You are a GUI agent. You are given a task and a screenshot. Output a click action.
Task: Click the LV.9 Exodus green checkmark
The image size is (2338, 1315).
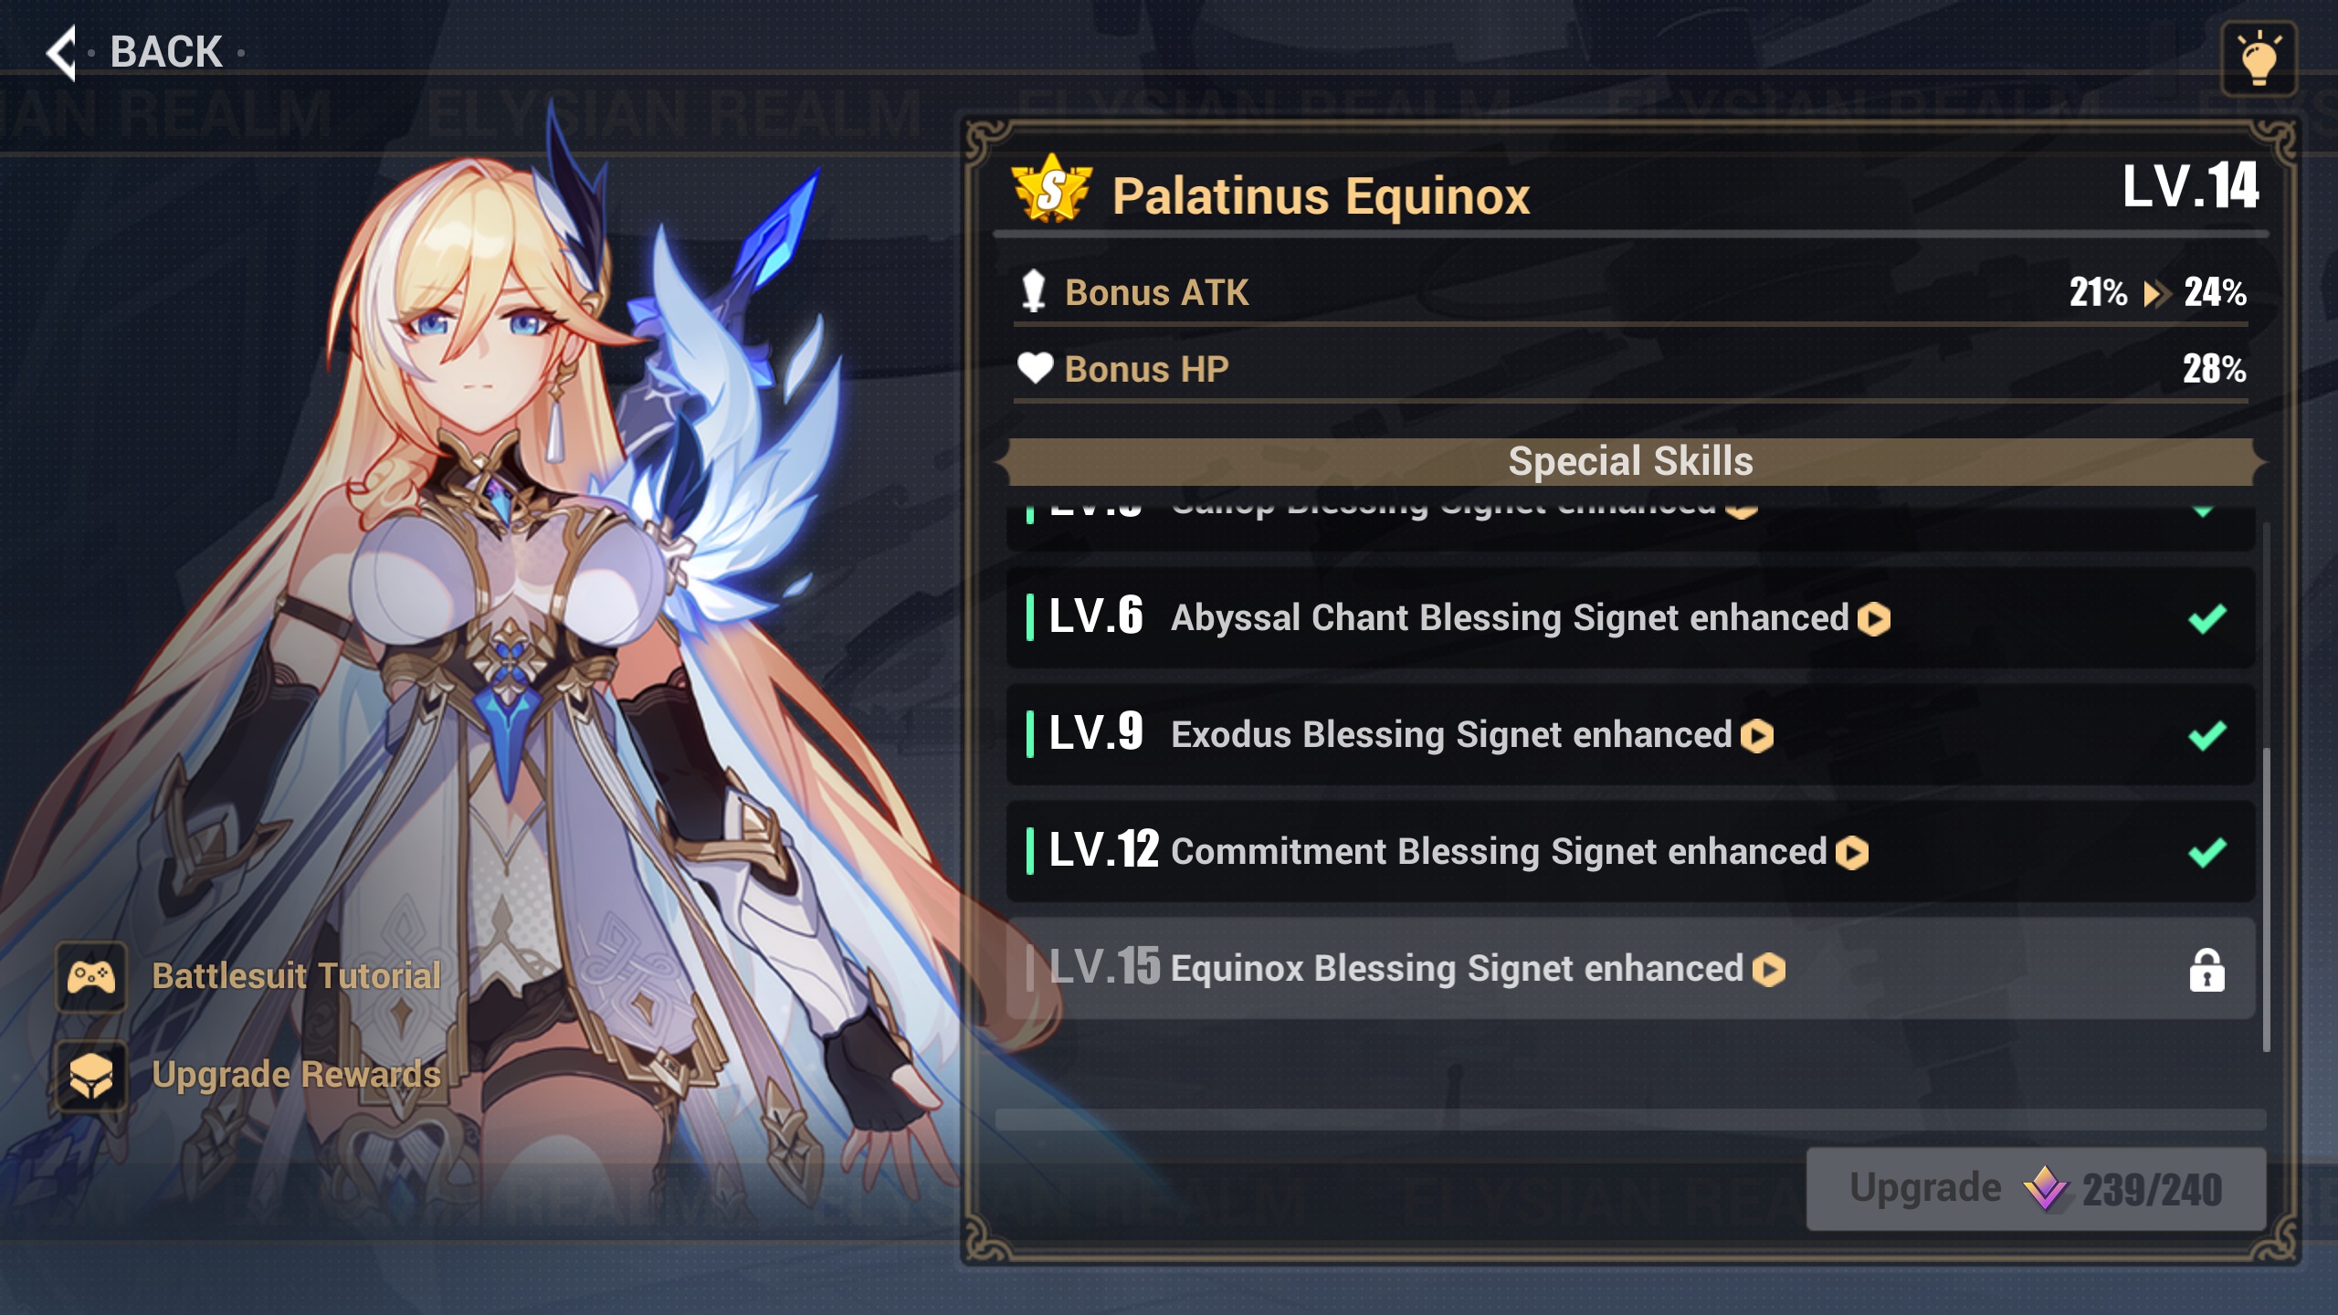(x=2207, y=735)
